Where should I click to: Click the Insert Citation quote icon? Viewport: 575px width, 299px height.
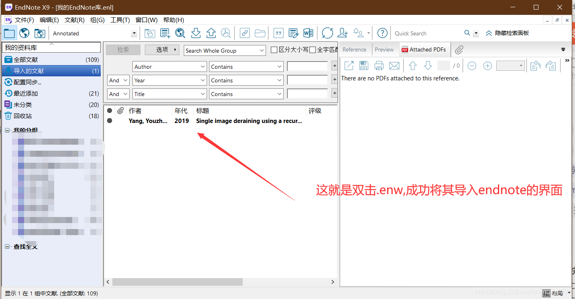pos(278,33)
